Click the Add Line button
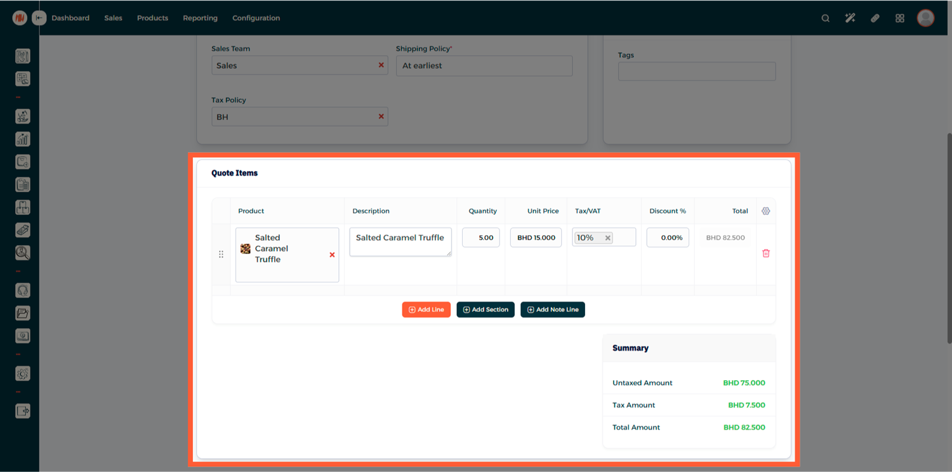This screenshot has width=952, height=472. point(426,310)
